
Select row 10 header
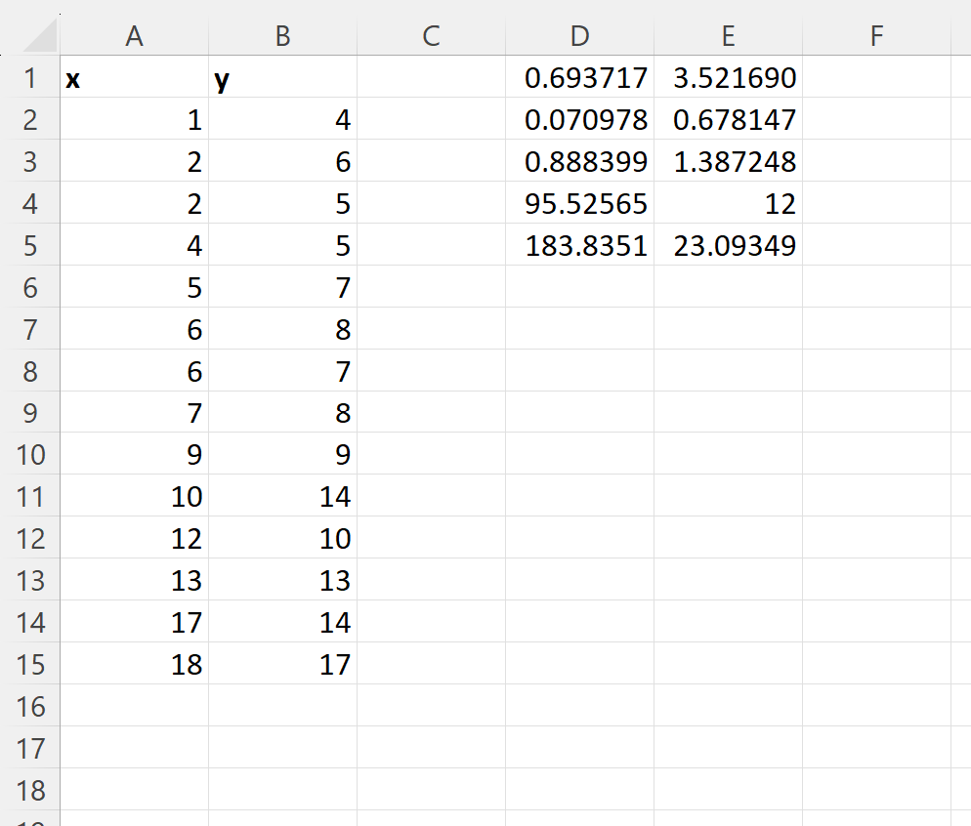tap(29, 454)
